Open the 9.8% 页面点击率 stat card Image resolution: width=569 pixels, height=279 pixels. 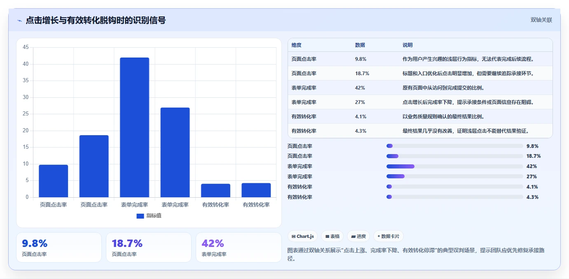59,247
